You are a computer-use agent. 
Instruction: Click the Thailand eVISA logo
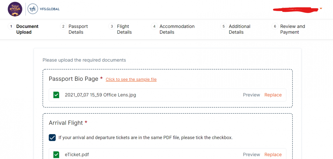click(x=15, y=9)
